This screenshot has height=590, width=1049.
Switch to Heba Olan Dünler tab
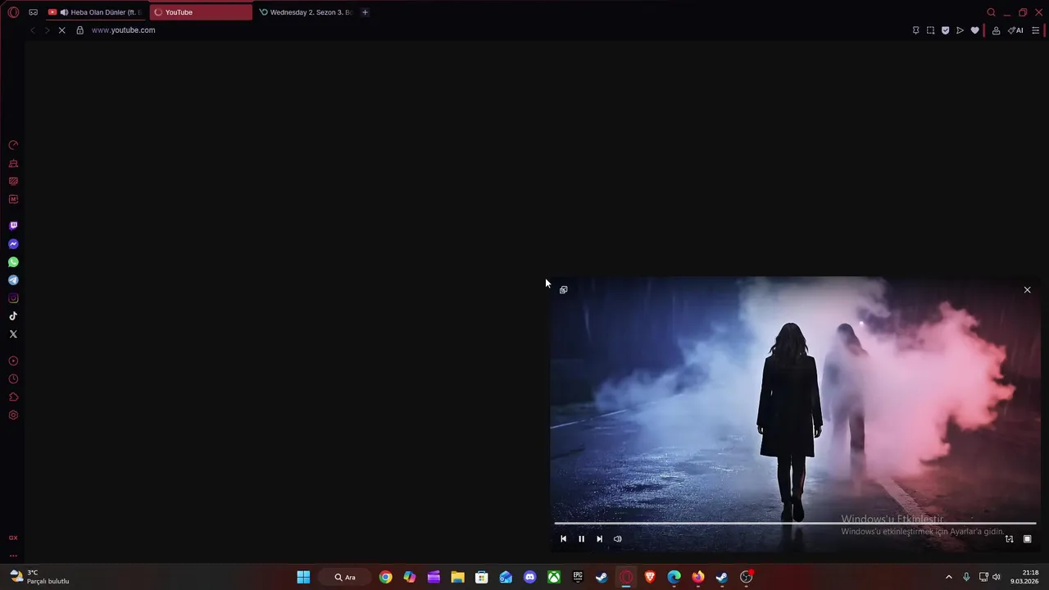[x=96, y=12]
